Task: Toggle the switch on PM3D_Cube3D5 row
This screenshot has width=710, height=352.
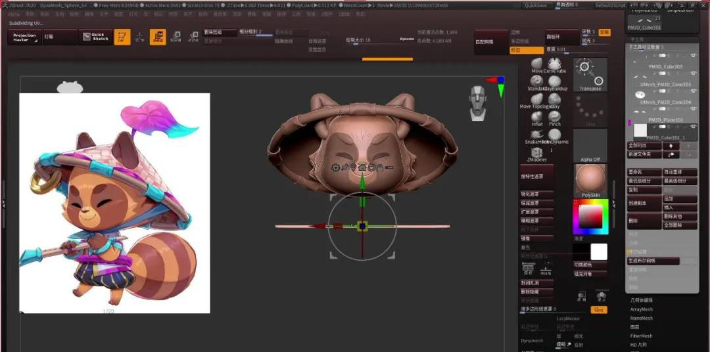Action: point(662,56)
